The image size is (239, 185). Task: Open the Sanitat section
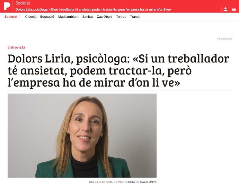(88, 17)
